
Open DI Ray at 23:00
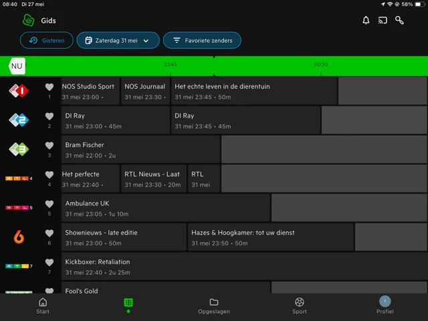(116, 120)
